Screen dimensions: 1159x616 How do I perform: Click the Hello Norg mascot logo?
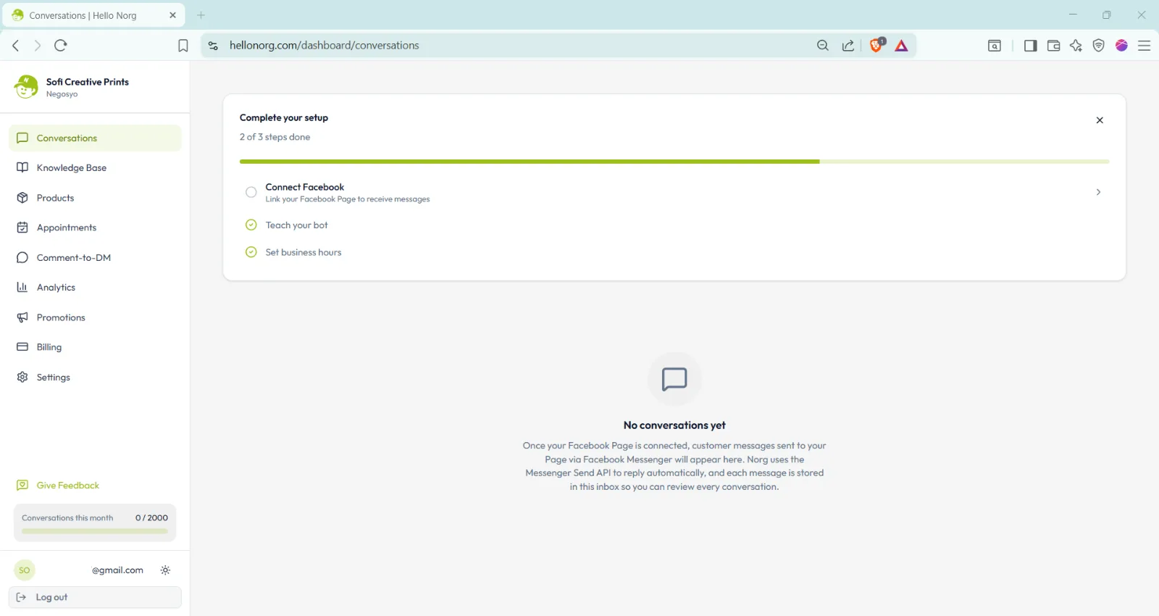point(26,86)
